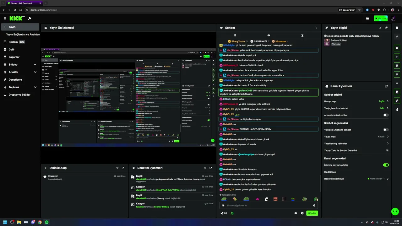Open Reklam Beta in sidebar
This screenshot has height=226, width=402.
pyautogui.click(x=20, y=42)
